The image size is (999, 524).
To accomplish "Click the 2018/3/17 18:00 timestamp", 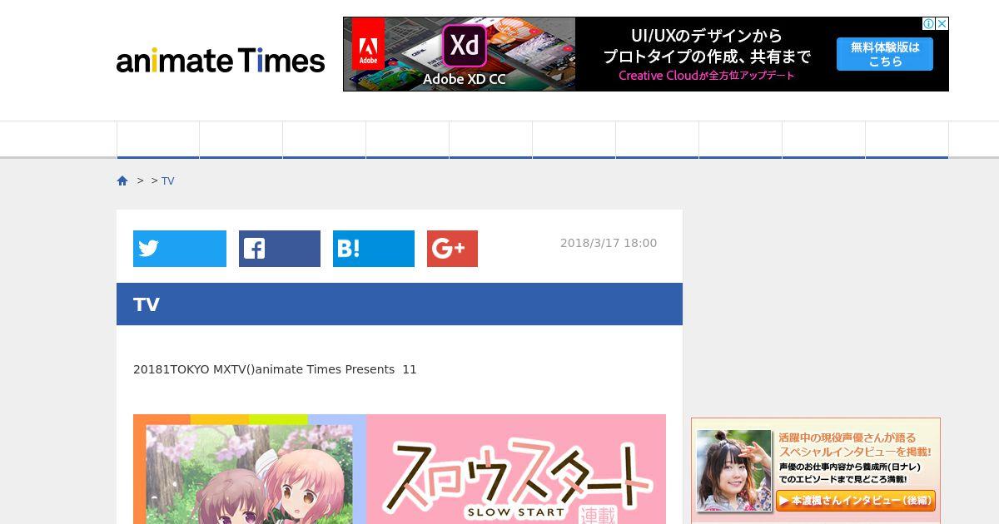I will point(609,243).
